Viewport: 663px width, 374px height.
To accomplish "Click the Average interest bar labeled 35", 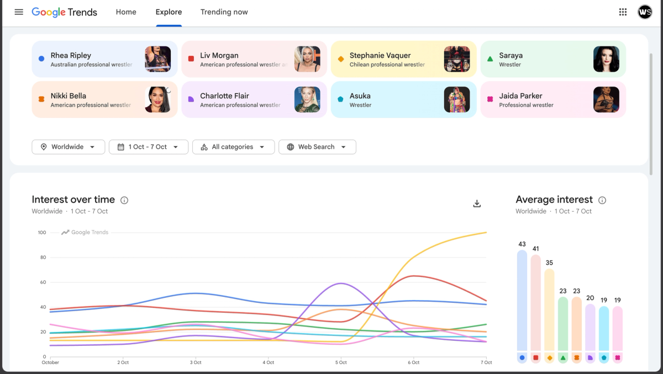I will (x=549, y=309).
